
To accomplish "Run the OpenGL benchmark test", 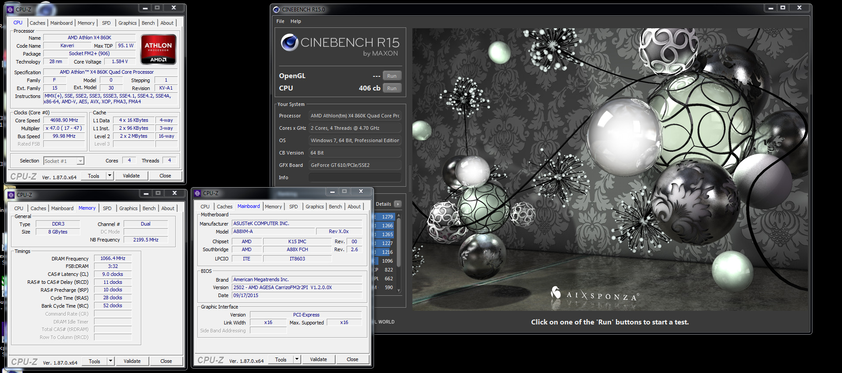I will tap(392, 76).
